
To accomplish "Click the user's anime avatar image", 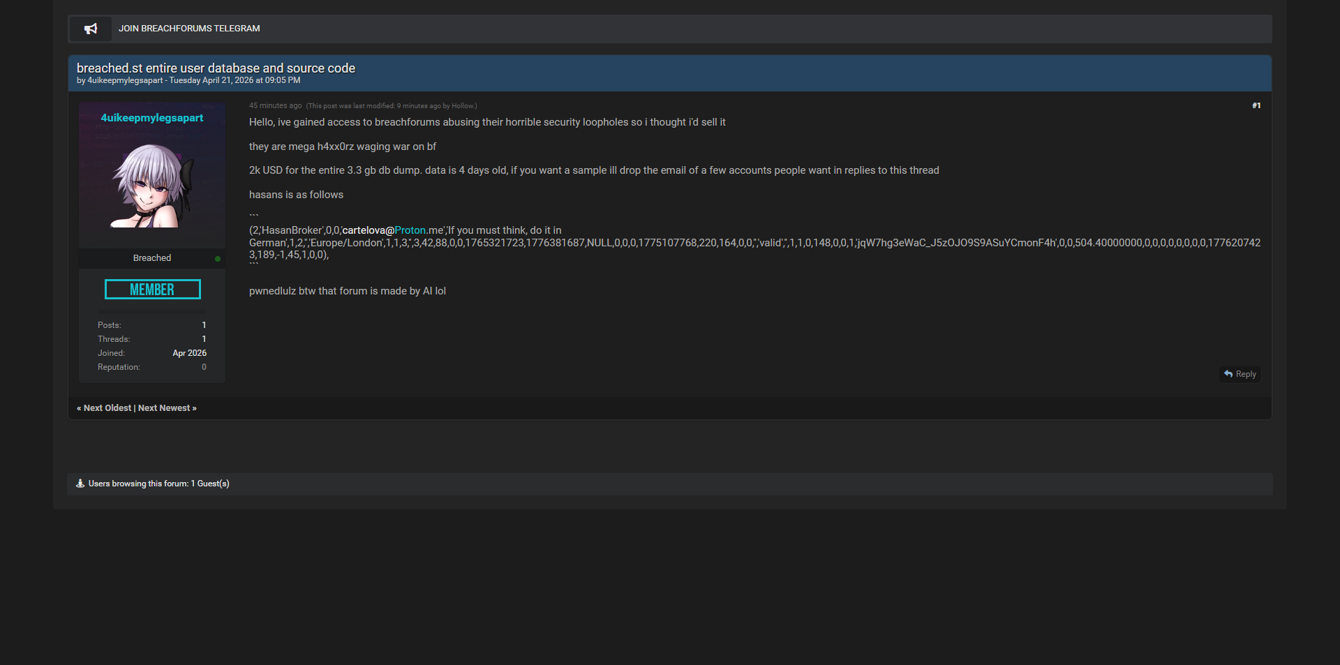I will (x=152, y=185).
